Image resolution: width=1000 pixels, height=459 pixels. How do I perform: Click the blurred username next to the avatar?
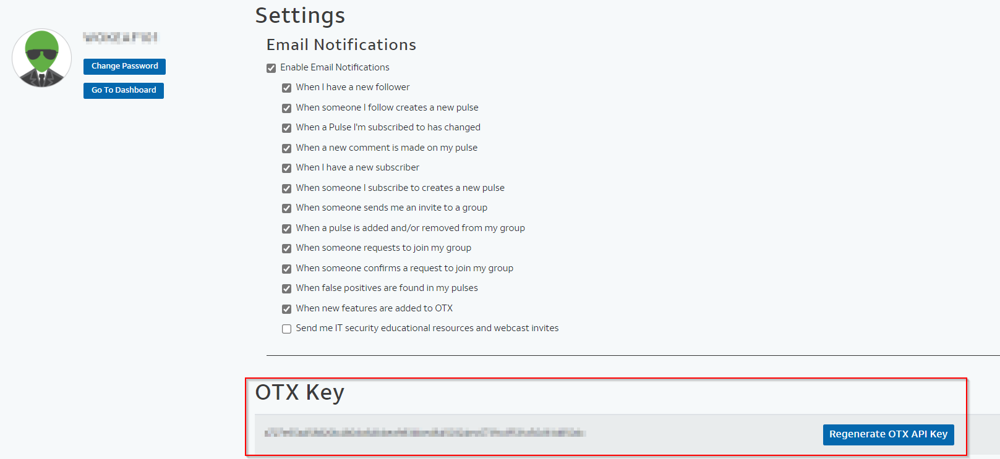pyautogui.click(x=121, y=37)
